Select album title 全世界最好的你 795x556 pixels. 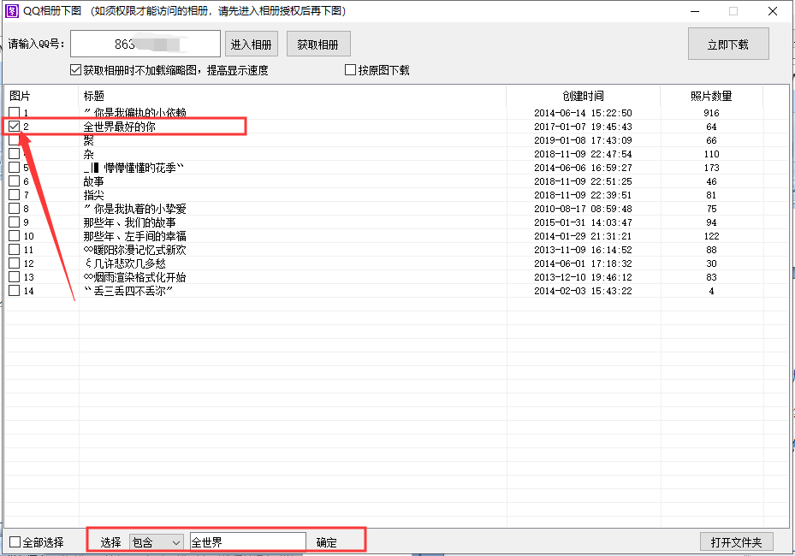(120, 127)
